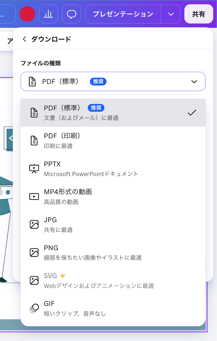Click the SVG image icon
The image size is (217, 341).
[x=34, y=280]
